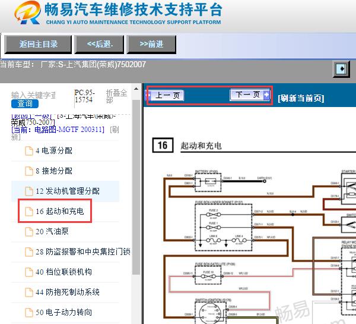Image resolution: width=356 pixels, height=324 pixels.
Task: Click the 折叠全部 collapse-all link
Action: pyautogui.click(x=116, y=96)
